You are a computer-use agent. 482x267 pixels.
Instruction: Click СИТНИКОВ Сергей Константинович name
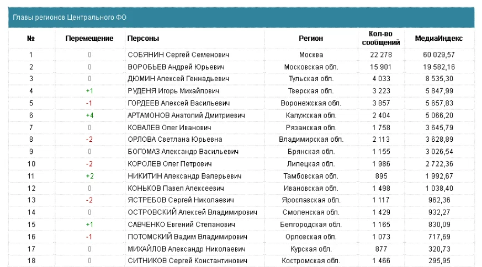coord(186,261)
